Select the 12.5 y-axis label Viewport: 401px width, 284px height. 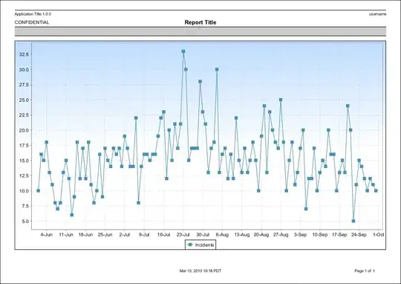24,176
